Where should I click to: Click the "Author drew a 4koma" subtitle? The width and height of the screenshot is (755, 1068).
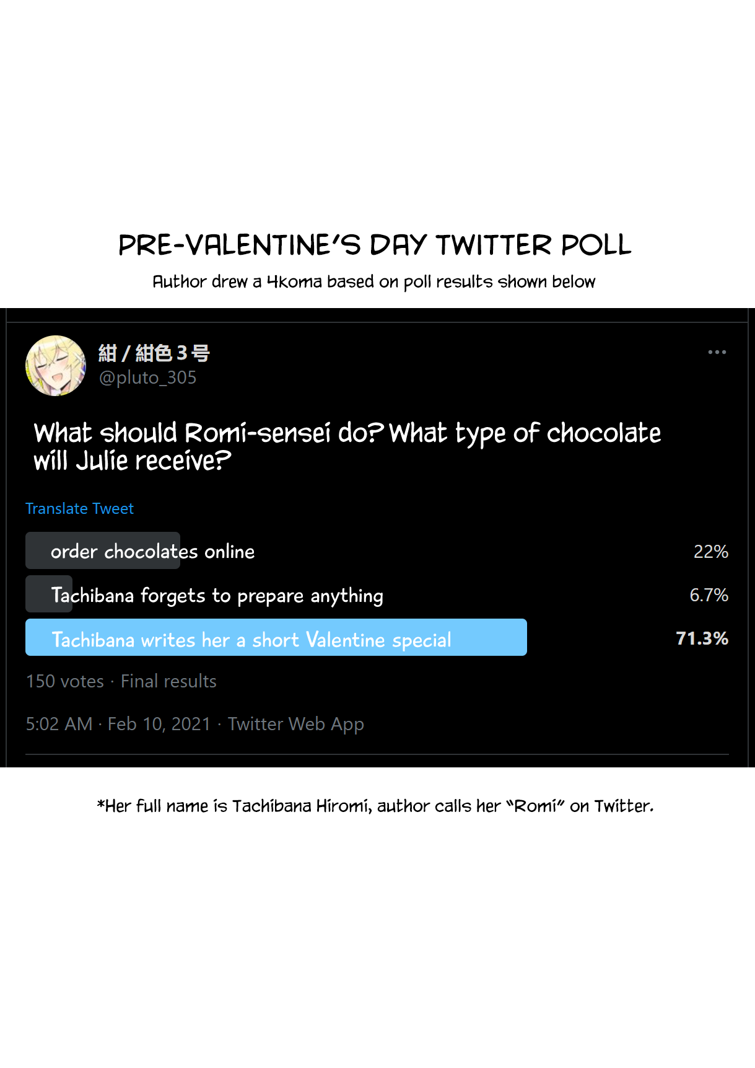[373, 282]
